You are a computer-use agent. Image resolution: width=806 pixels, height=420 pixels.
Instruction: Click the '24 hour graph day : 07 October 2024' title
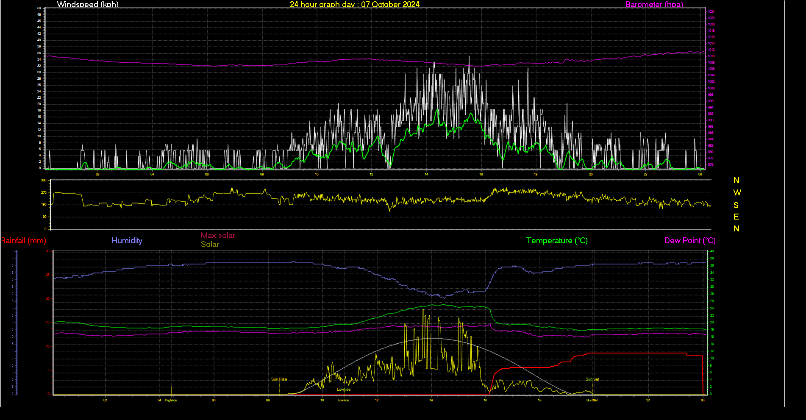click(355, 4)
